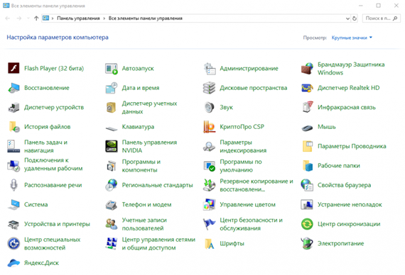Open the Мышь icon

[x=307, y=128]
